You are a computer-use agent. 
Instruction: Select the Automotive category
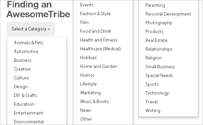point(26,51)
